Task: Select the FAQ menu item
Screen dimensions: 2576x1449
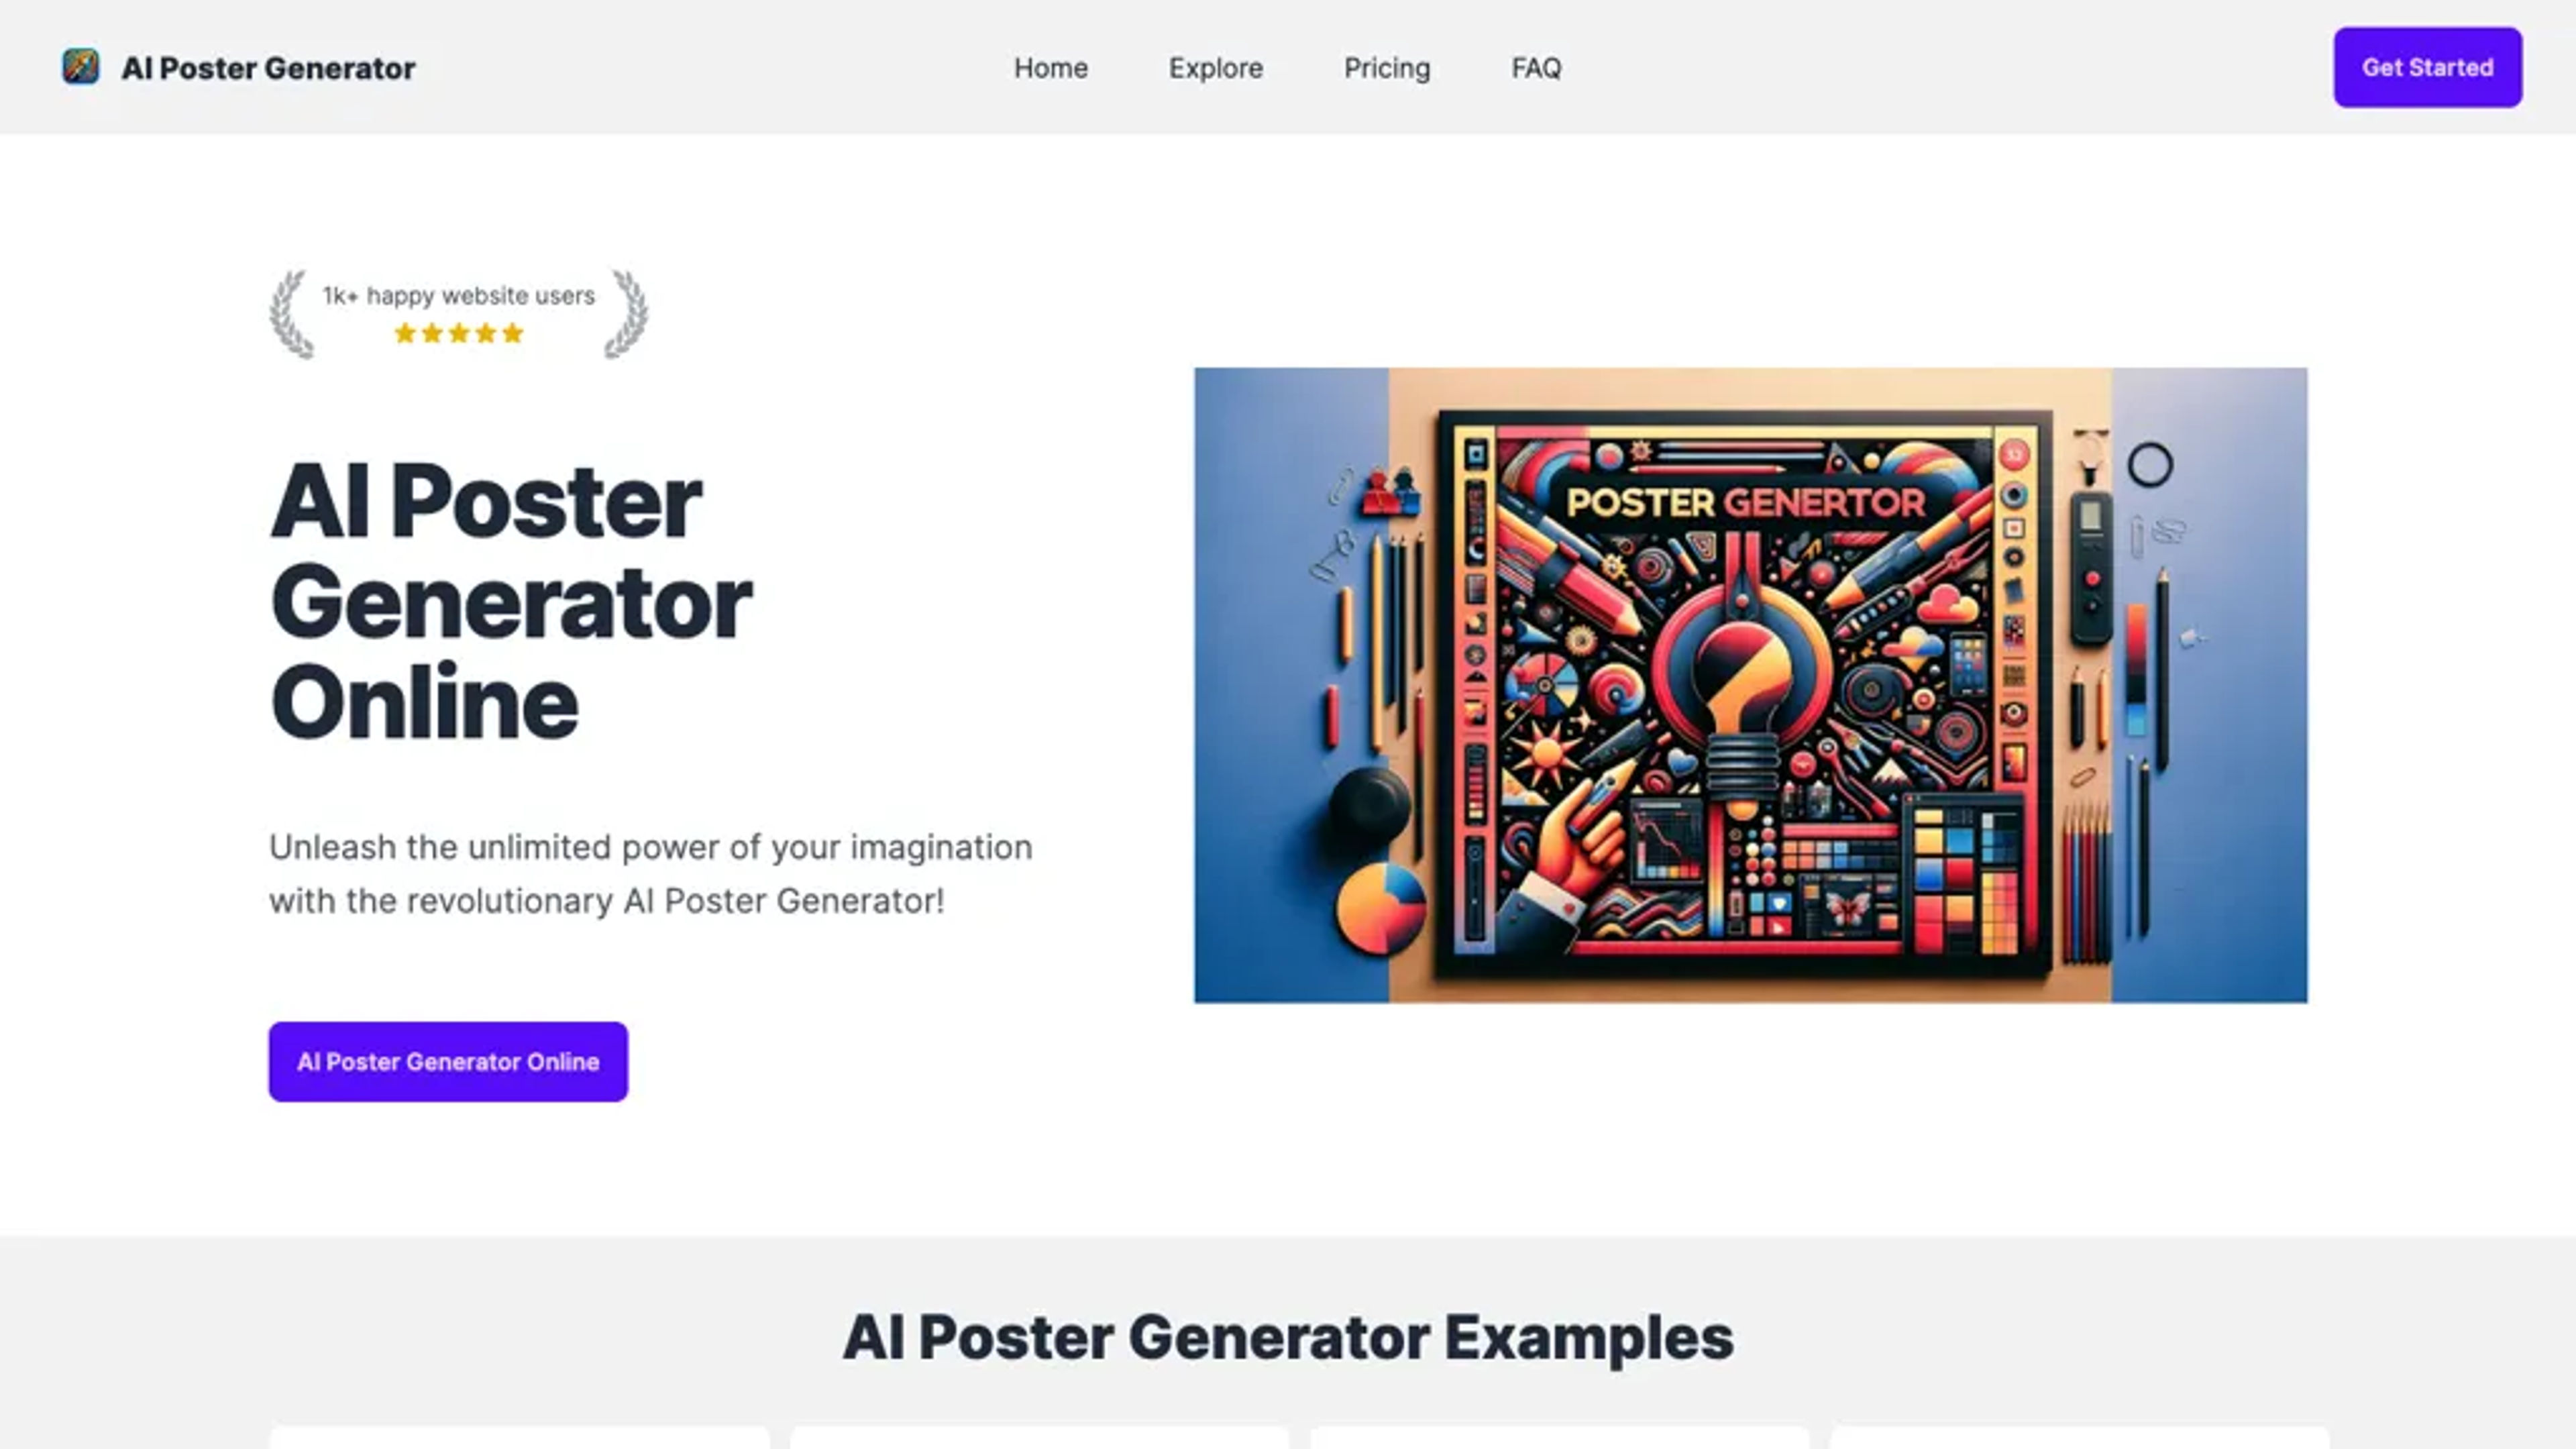Action: [1536, 67]
